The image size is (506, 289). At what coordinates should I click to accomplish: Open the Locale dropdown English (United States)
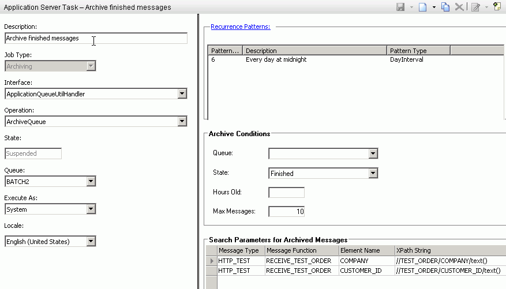click(x=91, y=242)
